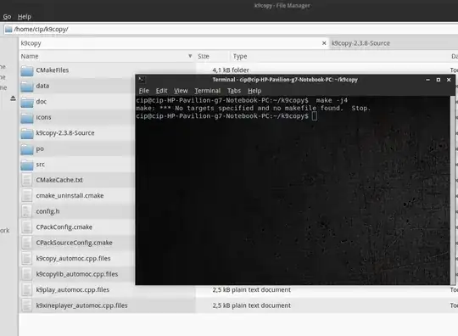The width and height of the screenshot is (458, 336).
Task: Sort files by the Size column
Action: point(204,56)
